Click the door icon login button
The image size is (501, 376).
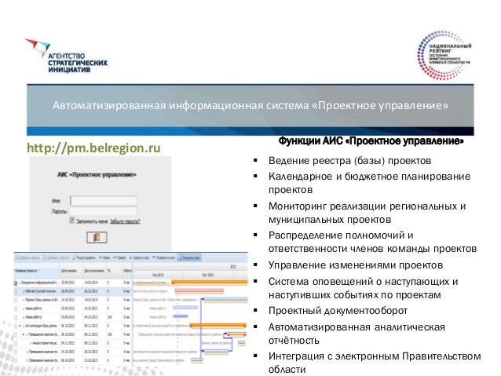click(97, 237)
